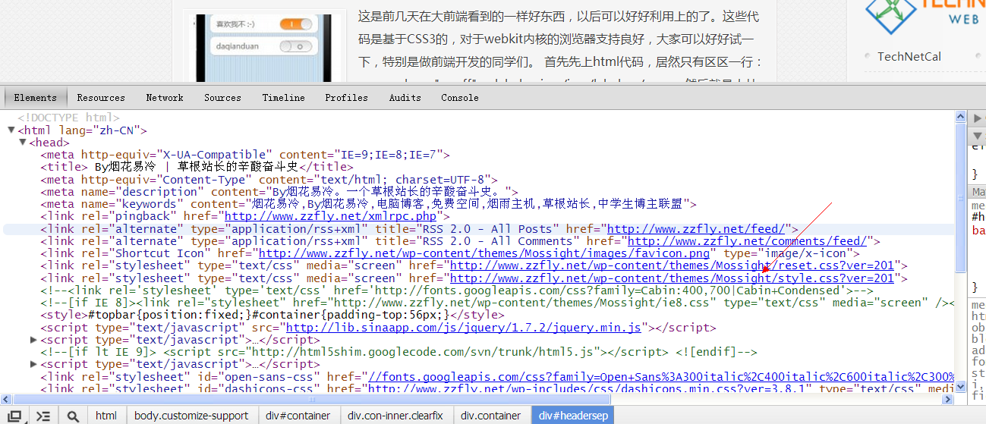Click the TechNetCal list item text
This screenshot has width=986, height=424.
[909, 56]
